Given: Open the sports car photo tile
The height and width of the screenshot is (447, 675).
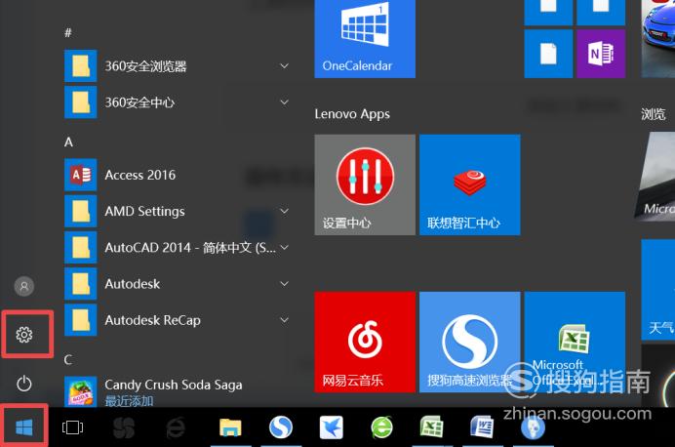Looking at the screenshot, I should [x=658, y=39].
